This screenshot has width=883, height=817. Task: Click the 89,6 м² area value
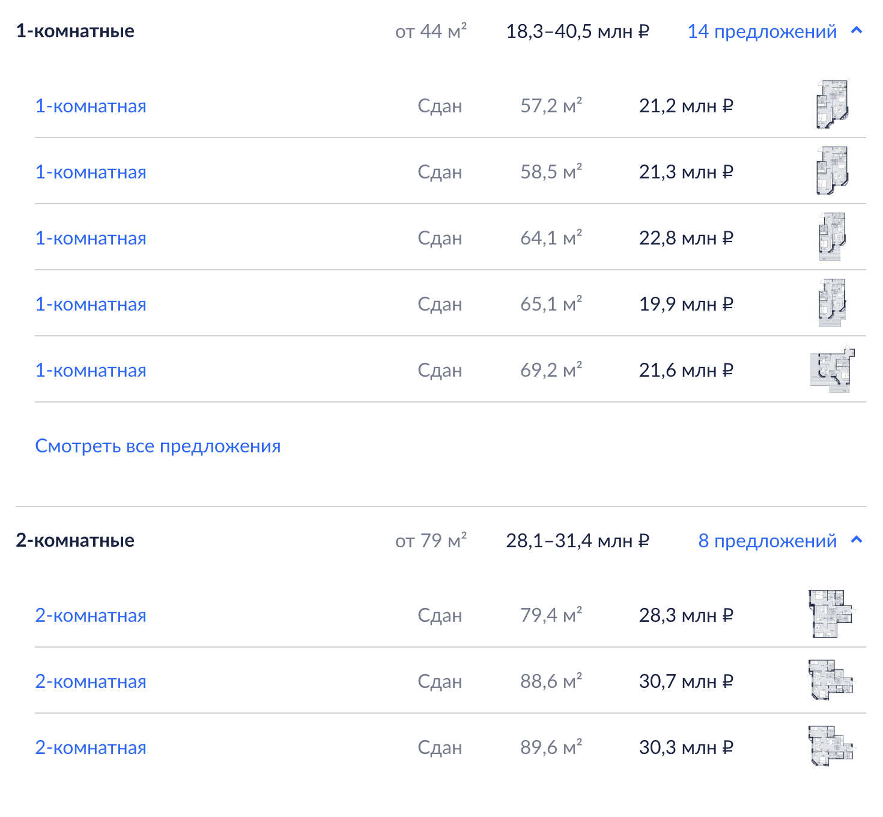click(x=551, y=747)
